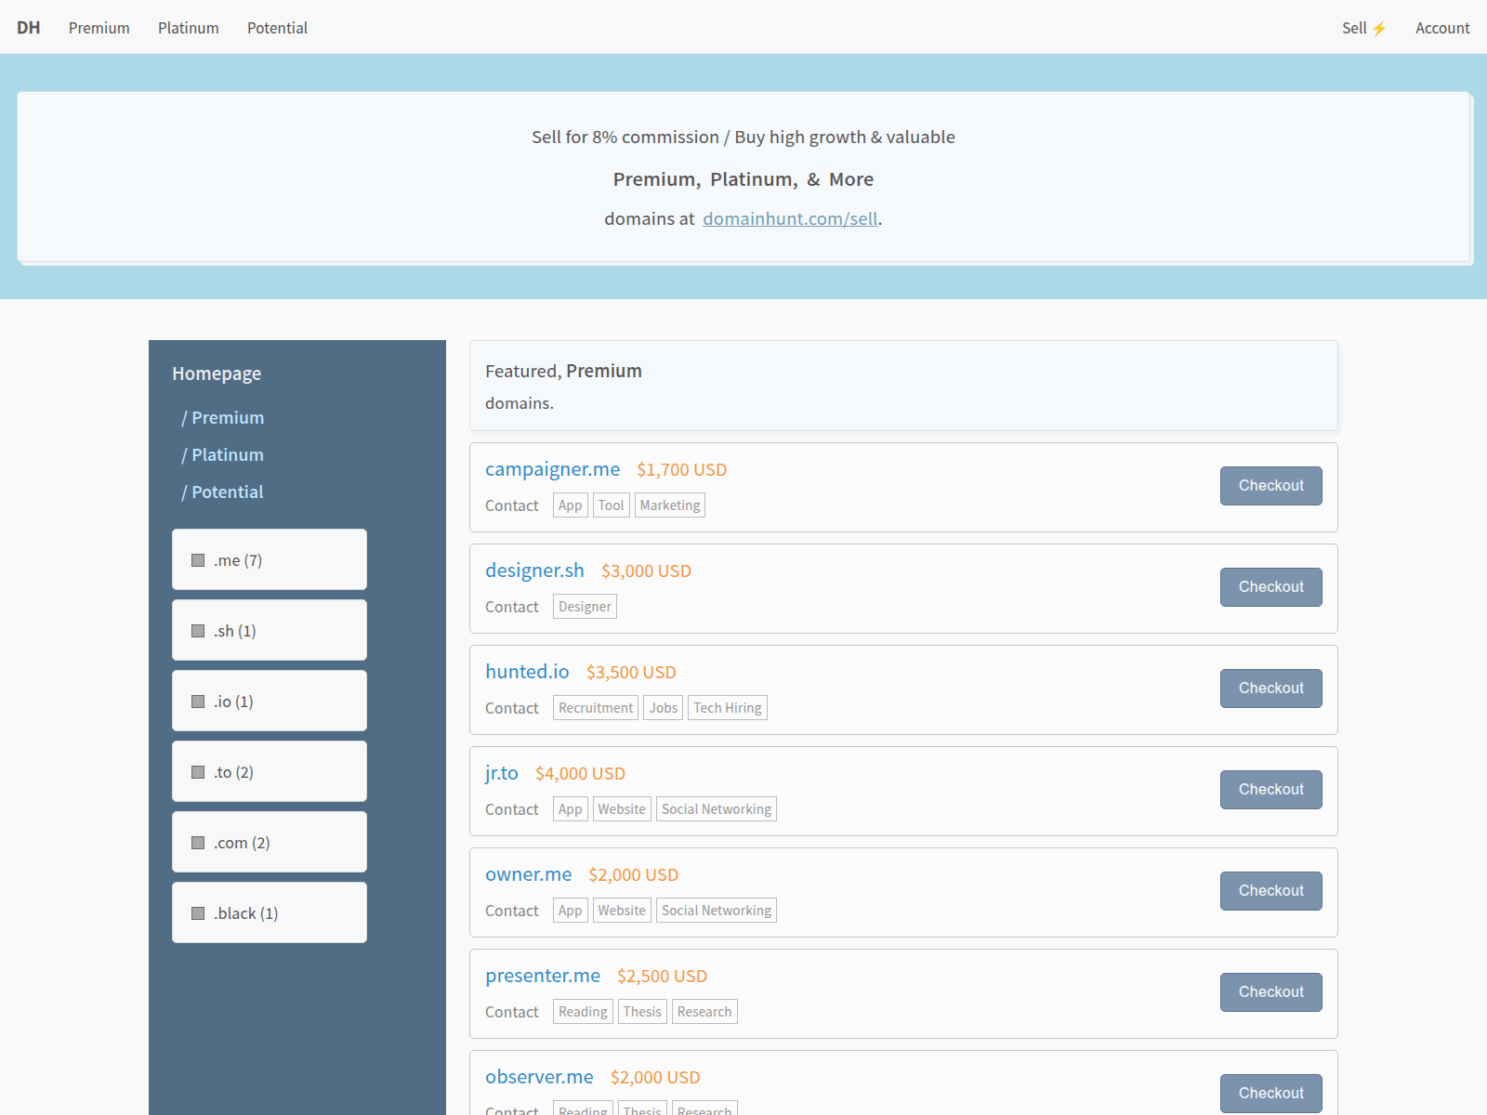The width and height of the screenshot is (1487, 1115).
Task: Check the .sh (1) filter checkbox
Action: coord(198,631)
